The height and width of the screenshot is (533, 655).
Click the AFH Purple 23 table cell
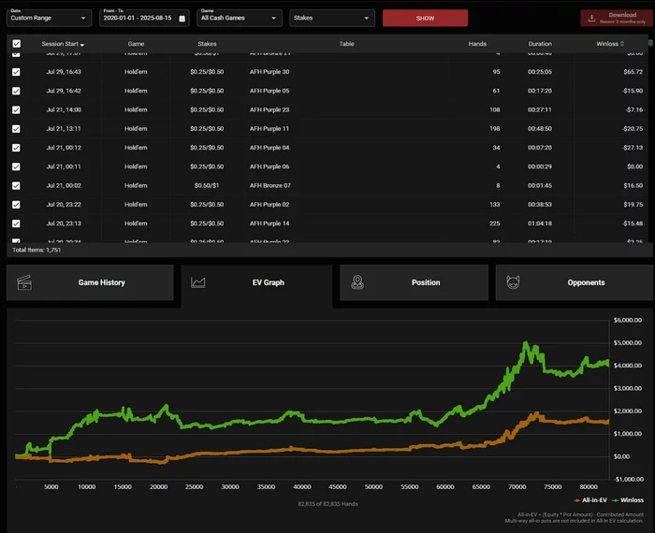tap(269, 109)
